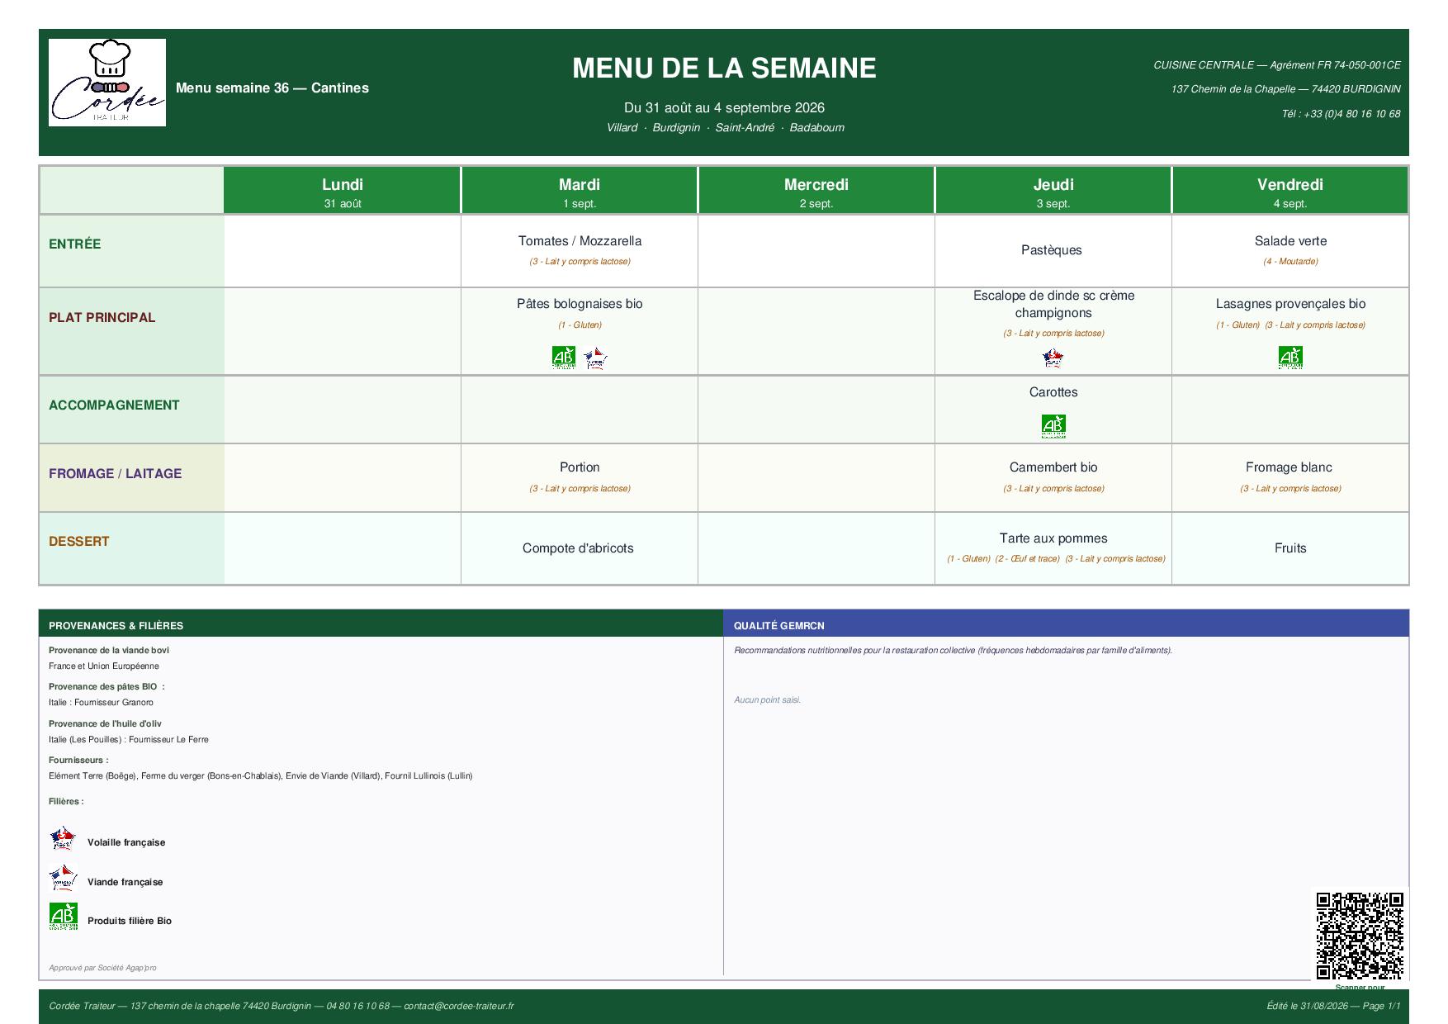Viewport: 1448px width, 1024px height.
Task: Click the Gluten allergen note under Pâtes bolognaises
Action: (x=580, y=325)
